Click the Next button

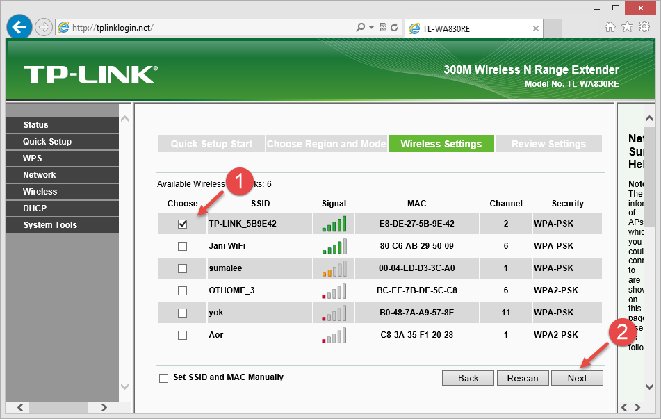coord(577,378)
